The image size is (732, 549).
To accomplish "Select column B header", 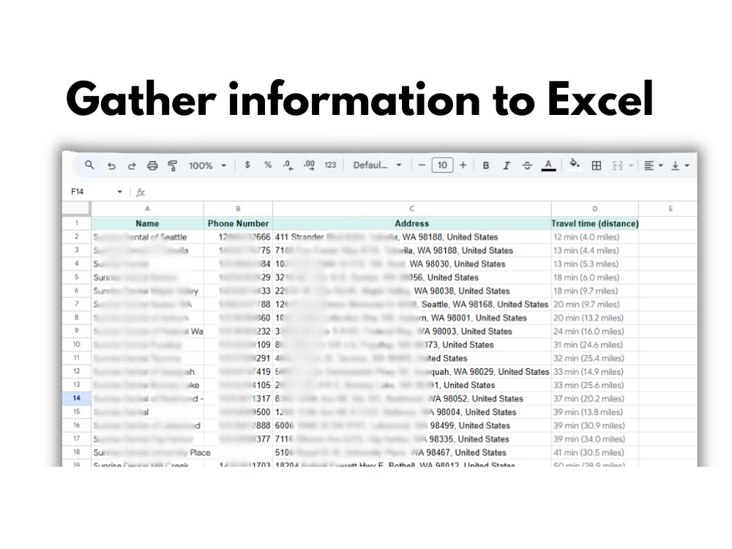I will 238,209.
